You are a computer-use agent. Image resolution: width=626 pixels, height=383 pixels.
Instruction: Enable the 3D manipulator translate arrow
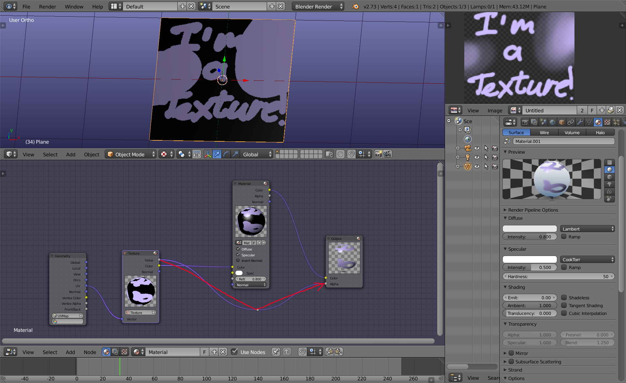(x=217, y=154)
